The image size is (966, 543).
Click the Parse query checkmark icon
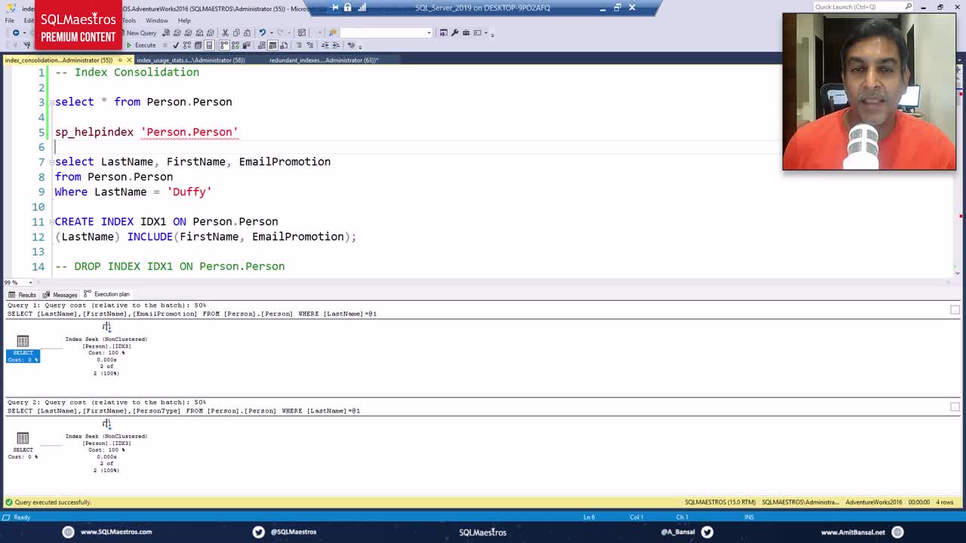(176, 45)
